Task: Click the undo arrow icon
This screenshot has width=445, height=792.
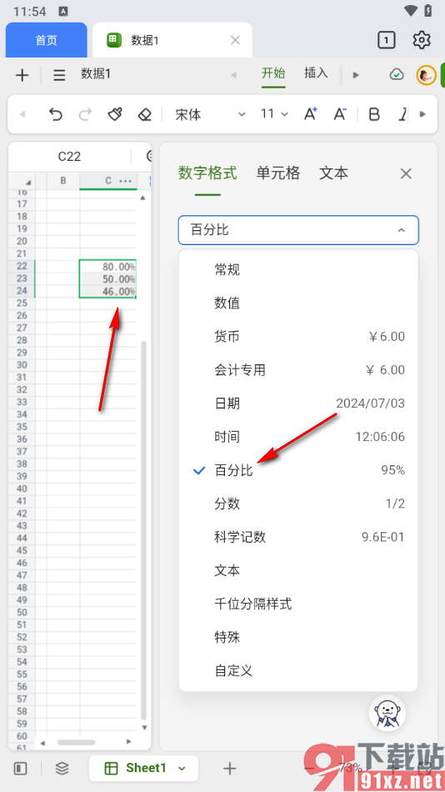Action: point(55,115)
